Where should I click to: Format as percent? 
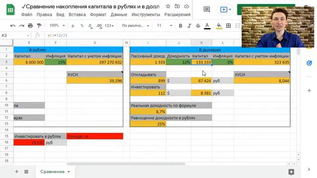pos(82,26)
